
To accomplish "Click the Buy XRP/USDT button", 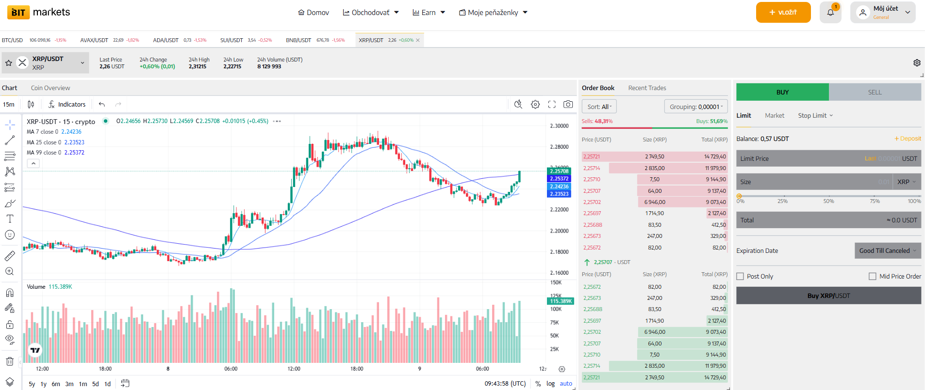I will pyautogui.click(x=828, y=296).
